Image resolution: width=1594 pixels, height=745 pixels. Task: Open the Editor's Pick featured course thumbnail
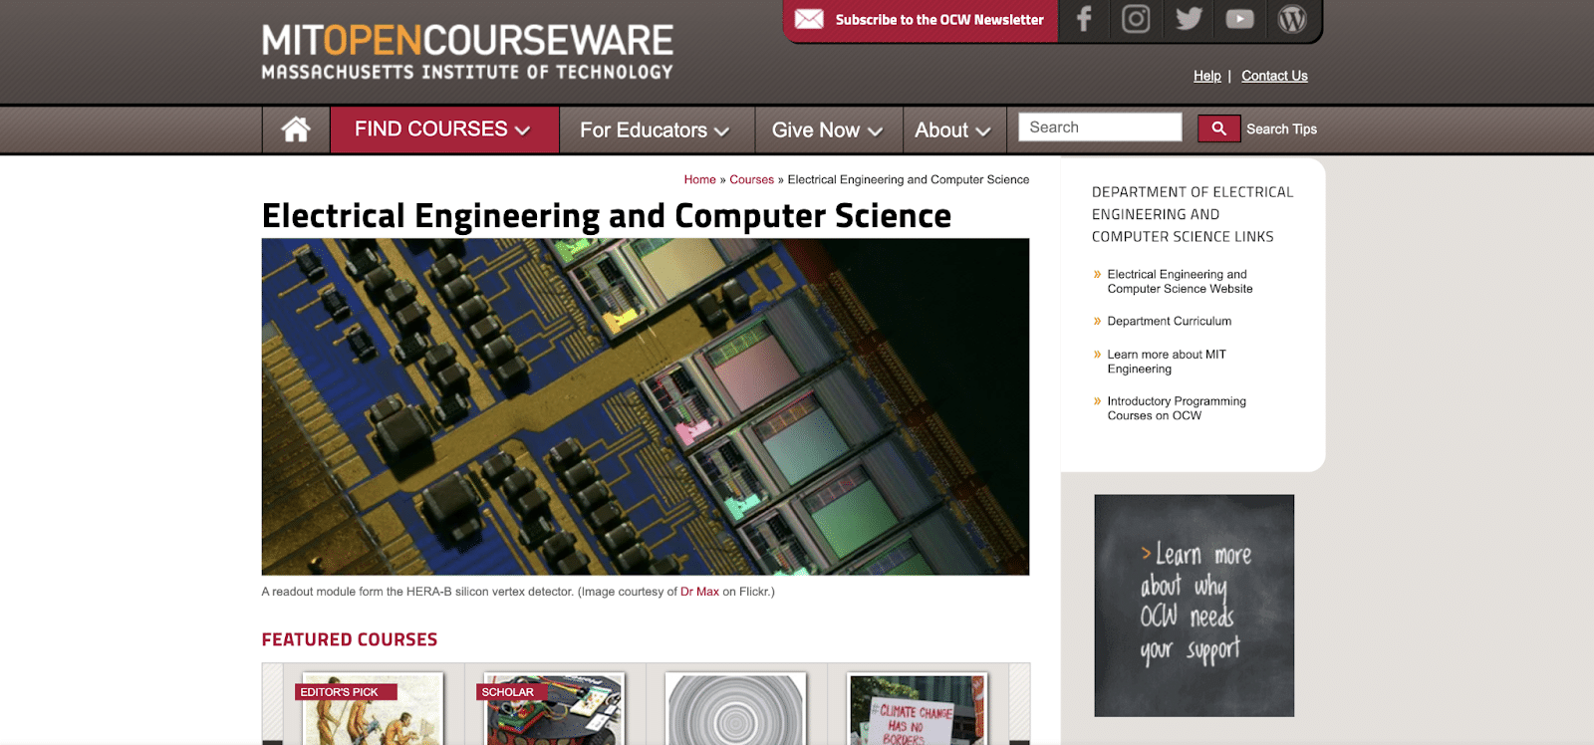click(x=373, y=709)
